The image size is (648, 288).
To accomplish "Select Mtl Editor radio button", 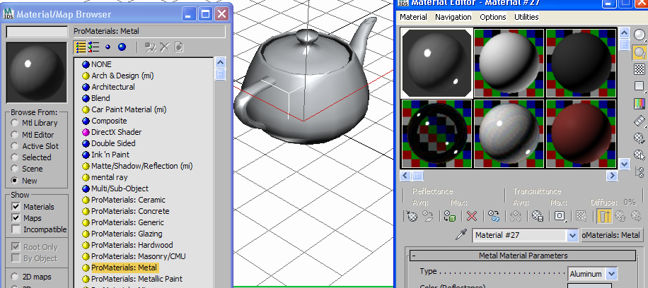I will pyautogui.click(x=15, y=135).
